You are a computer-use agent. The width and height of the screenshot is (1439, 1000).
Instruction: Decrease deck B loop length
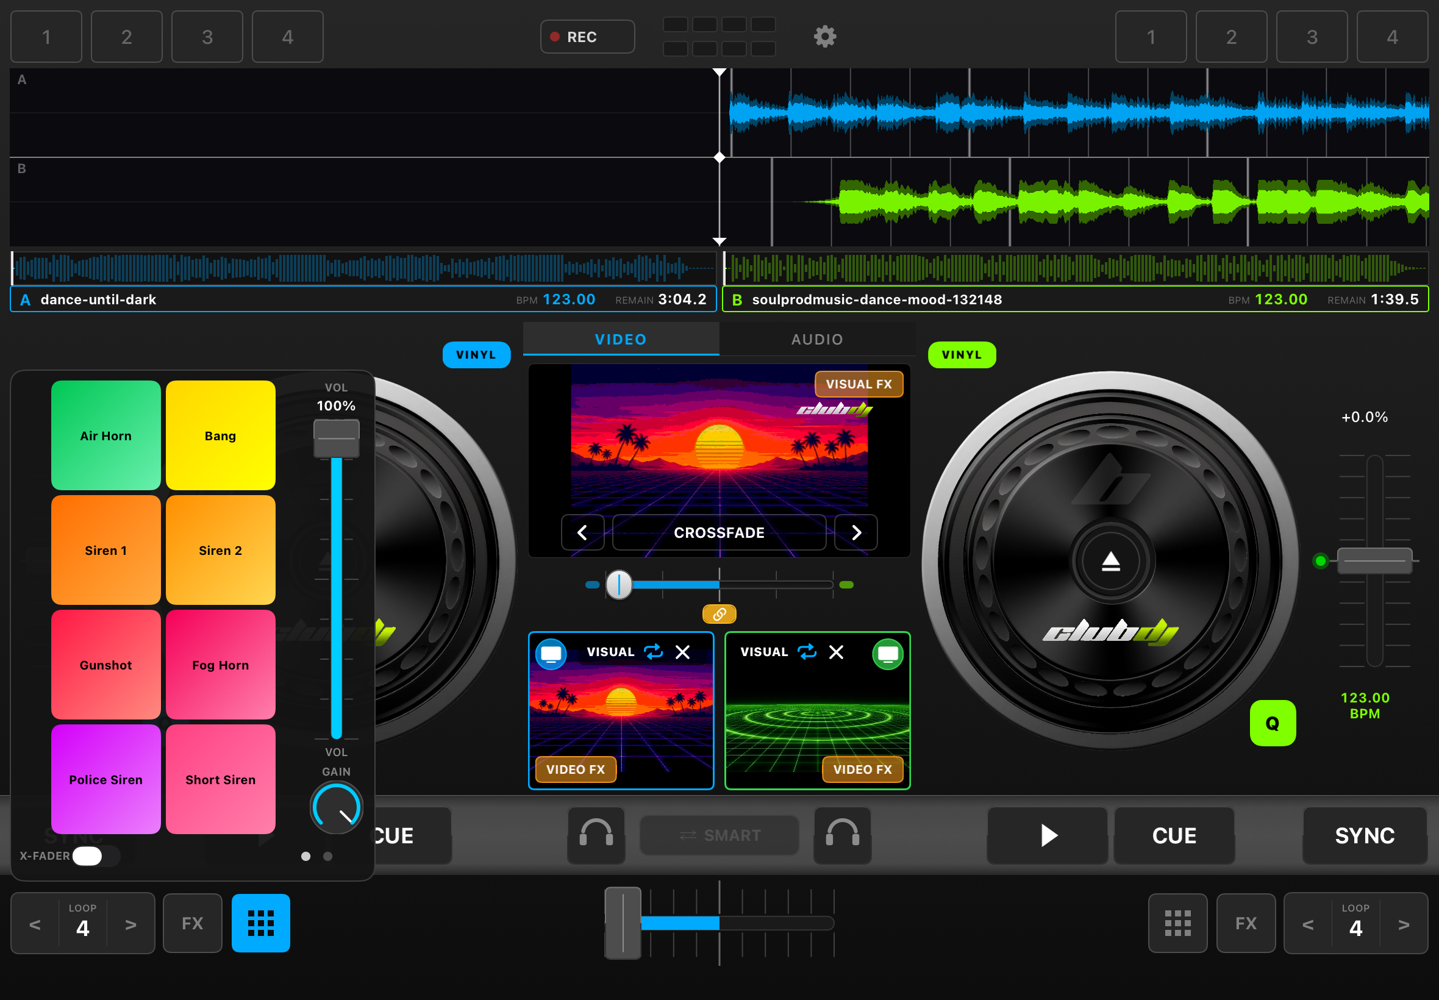(x=1307, y=924)
